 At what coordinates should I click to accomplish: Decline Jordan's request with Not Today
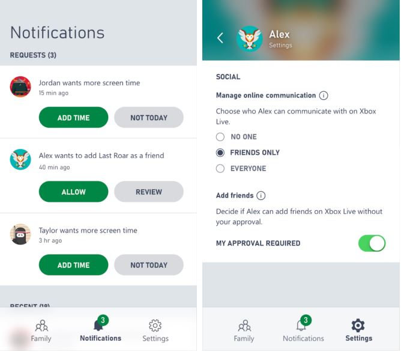tap(149, 117)
